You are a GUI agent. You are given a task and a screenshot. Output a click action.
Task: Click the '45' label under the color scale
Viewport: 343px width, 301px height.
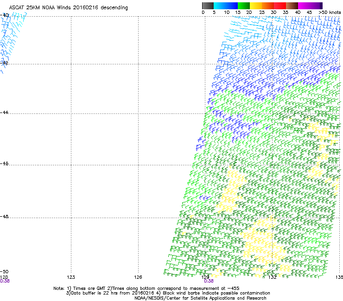(309, 13)
